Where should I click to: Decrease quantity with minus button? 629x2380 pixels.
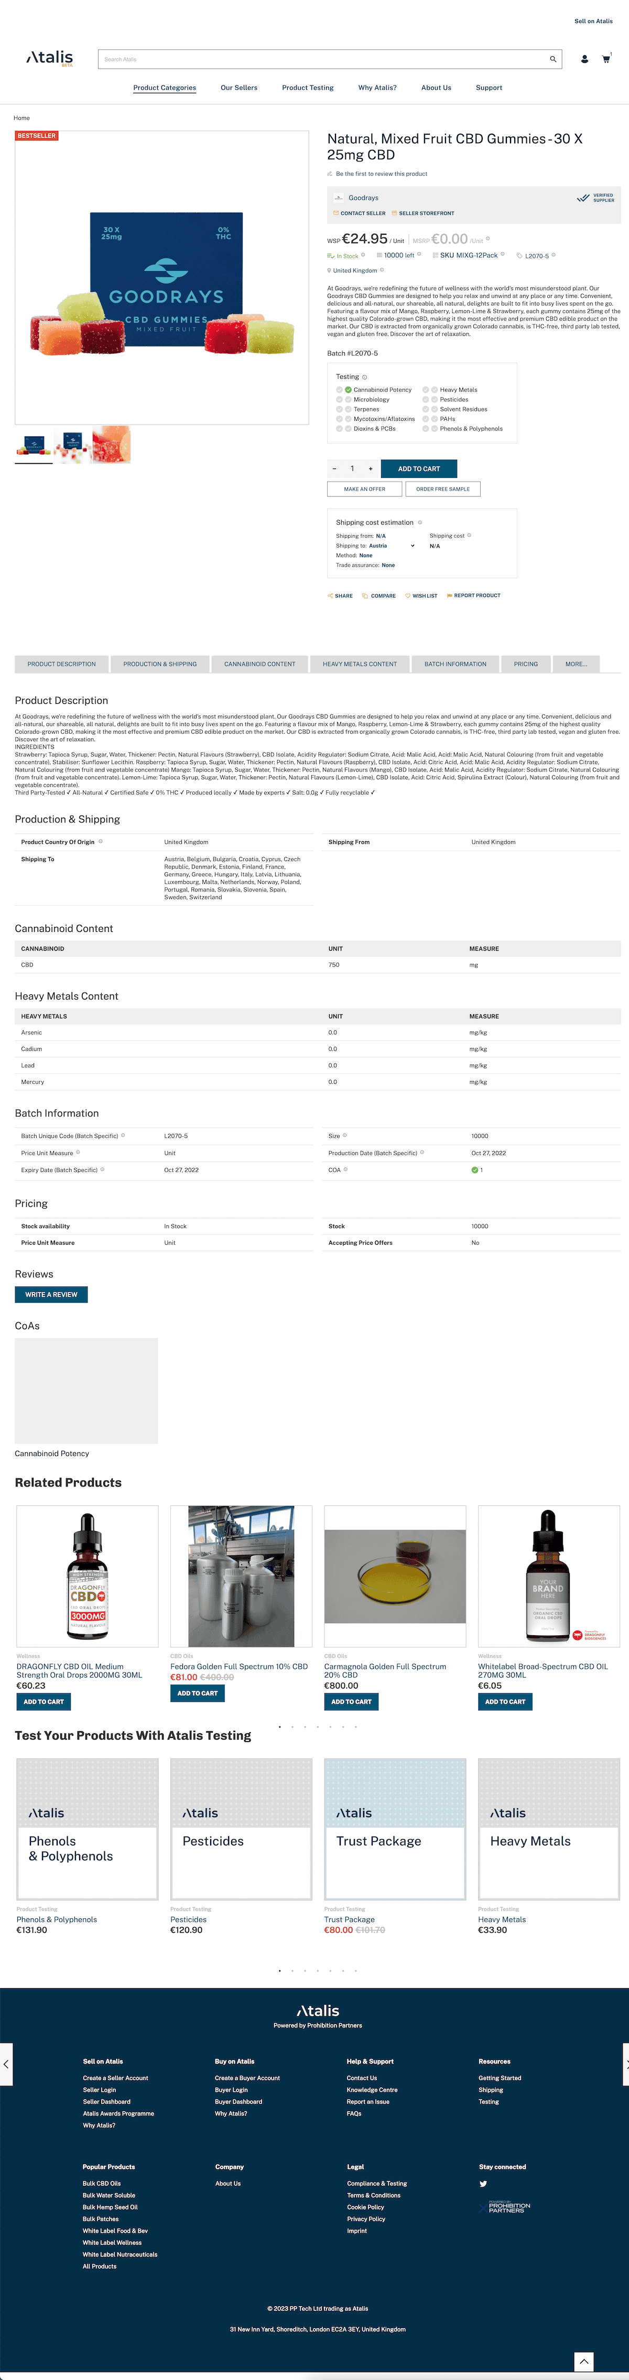tap(334, 469)
